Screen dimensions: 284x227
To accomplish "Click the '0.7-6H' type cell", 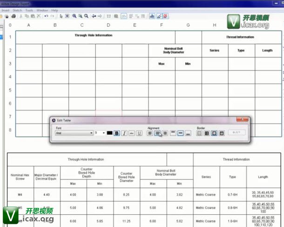I will coord(233,194).
